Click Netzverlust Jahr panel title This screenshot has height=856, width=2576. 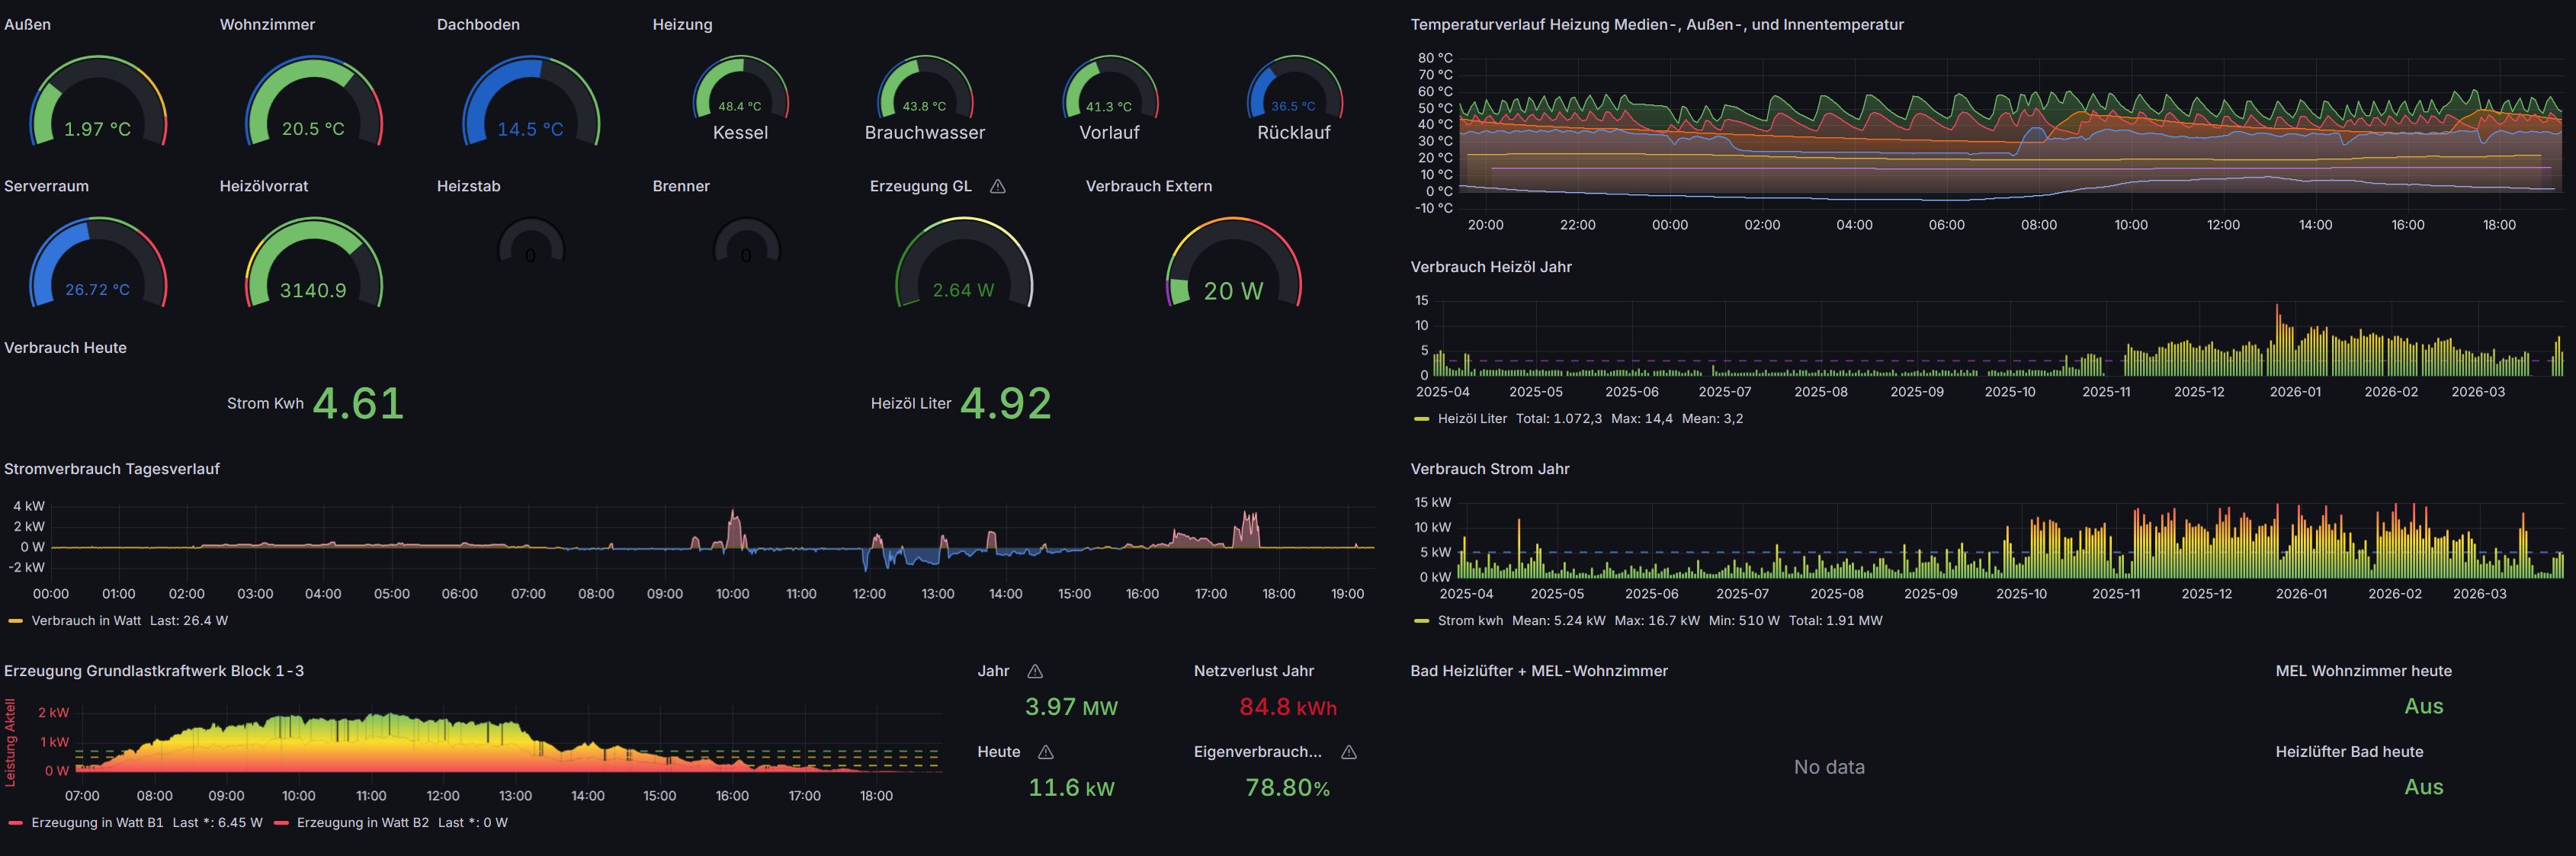pyautogui.click(x=1253, y=671)
